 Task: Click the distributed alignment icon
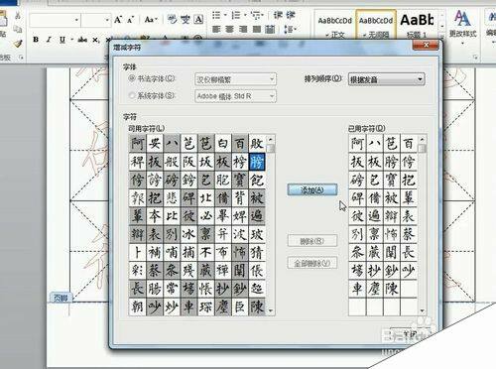pos(270,30)
